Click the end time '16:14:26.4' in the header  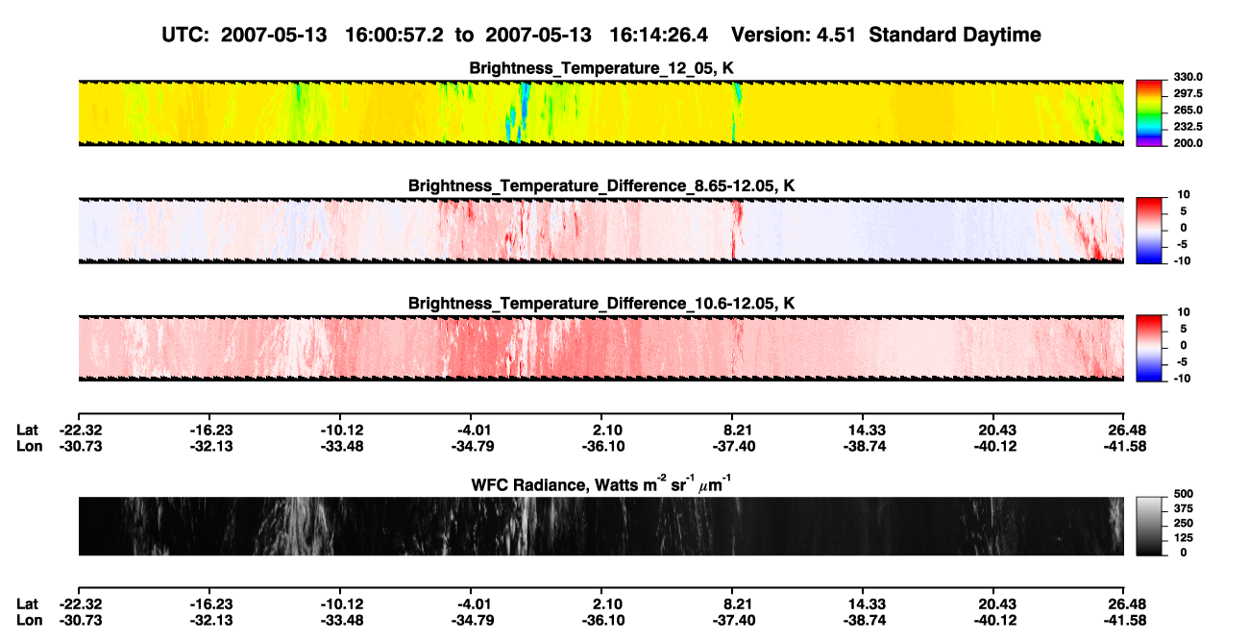[x=659, y=35]
